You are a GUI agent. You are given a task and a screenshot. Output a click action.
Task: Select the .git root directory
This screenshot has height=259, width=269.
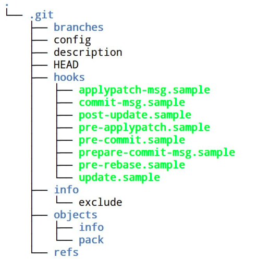[x=42, y=15]
